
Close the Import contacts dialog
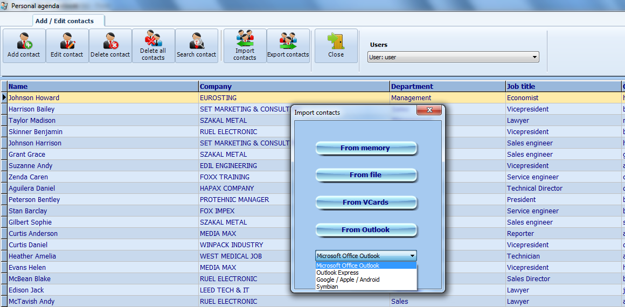pyautogui.click(x=429, y=110)
